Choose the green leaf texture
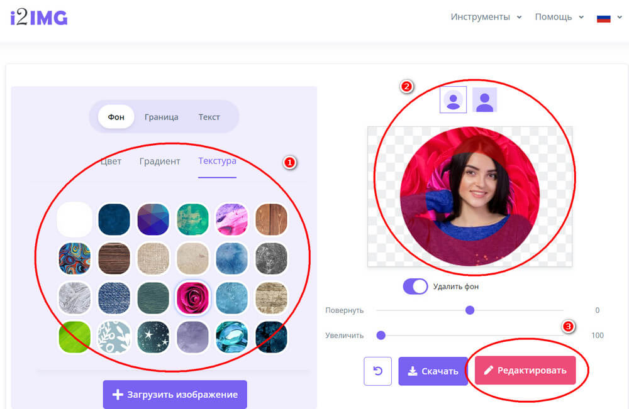 (75, 337)
